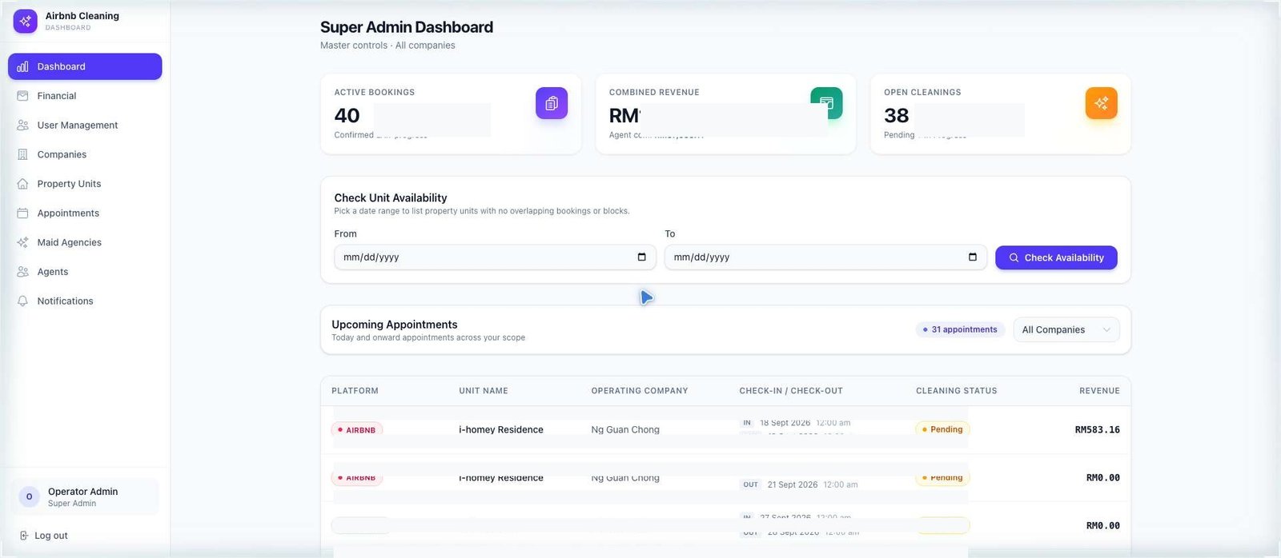Open the From date calendar picker icon
This screenshot has width=1281, height=558.
pos(641,257)
